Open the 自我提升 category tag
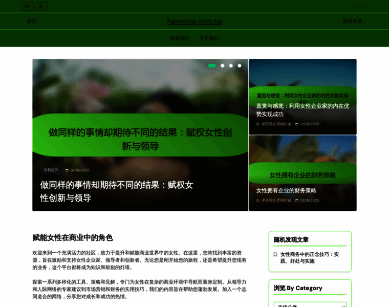Viewport: 389px width, 307px height. pos(51,170)
